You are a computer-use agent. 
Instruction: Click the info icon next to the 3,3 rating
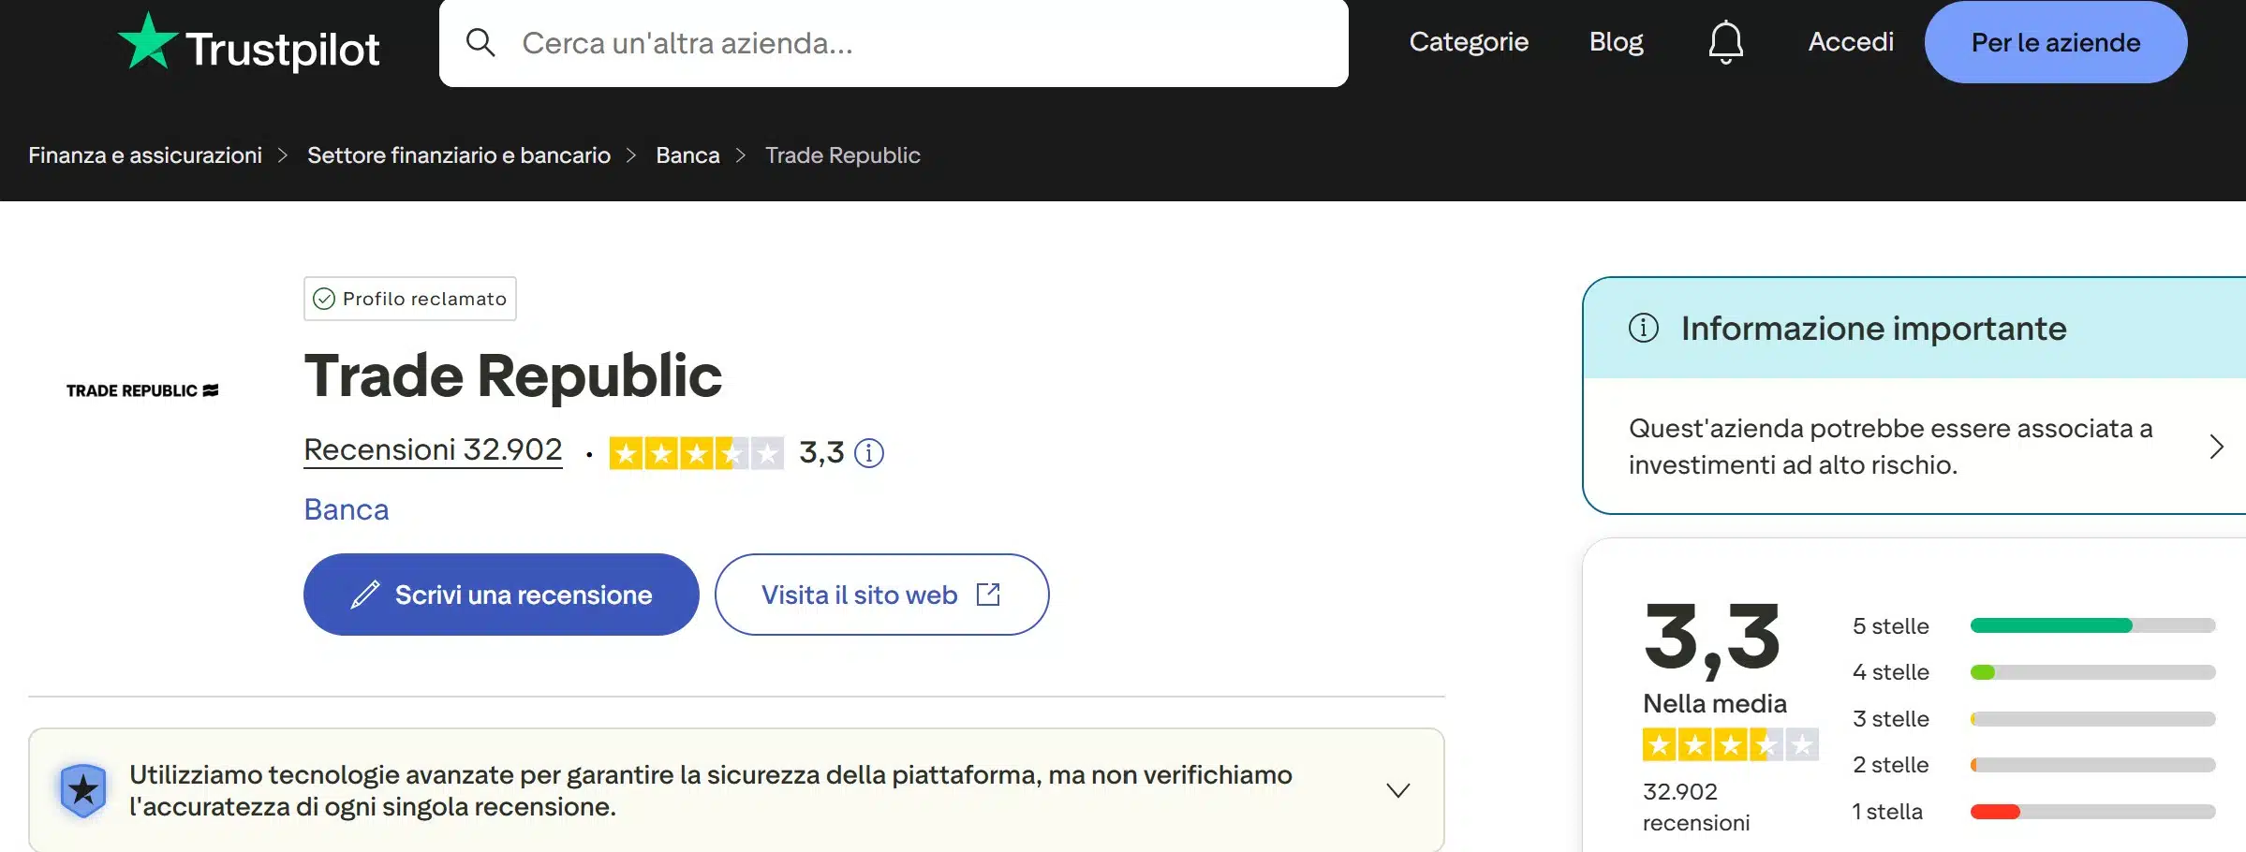[867, 453]
